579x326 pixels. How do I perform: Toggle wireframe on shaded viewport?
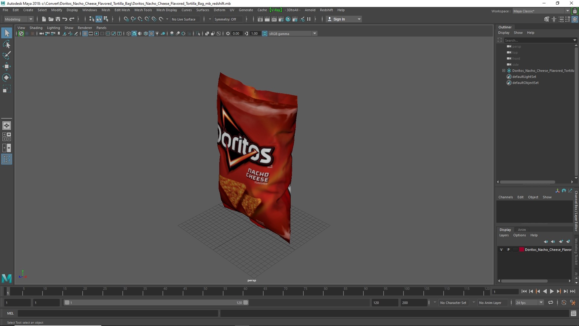[x=146, y=34]
